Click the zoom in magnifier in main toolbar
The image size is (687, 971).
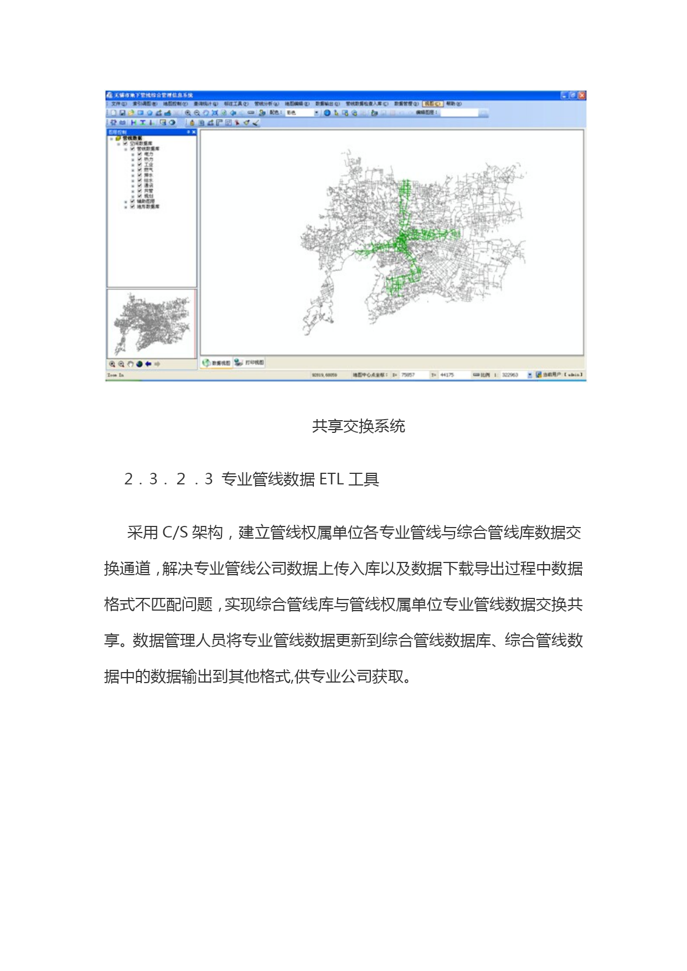click(188, 113)
